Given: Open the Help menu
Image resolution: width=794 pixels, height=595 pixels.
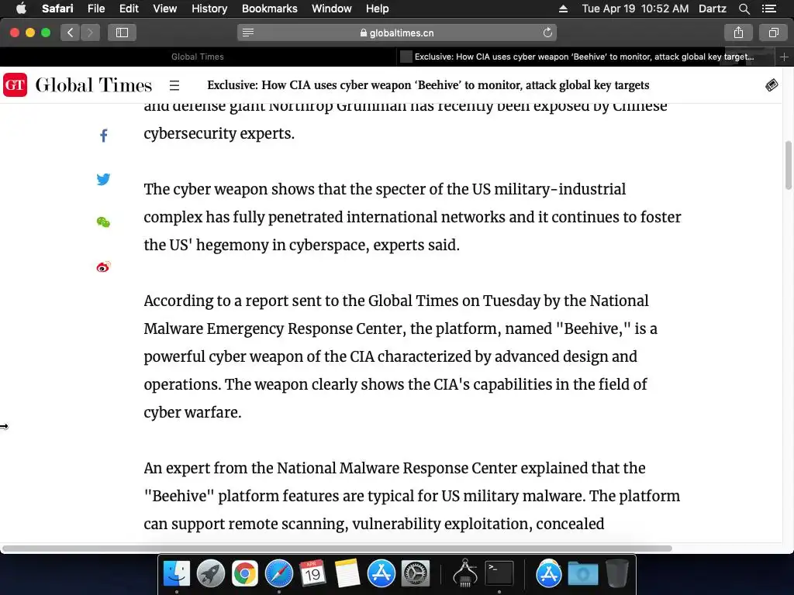Looking at the screenshot, I should pos(378,9).
